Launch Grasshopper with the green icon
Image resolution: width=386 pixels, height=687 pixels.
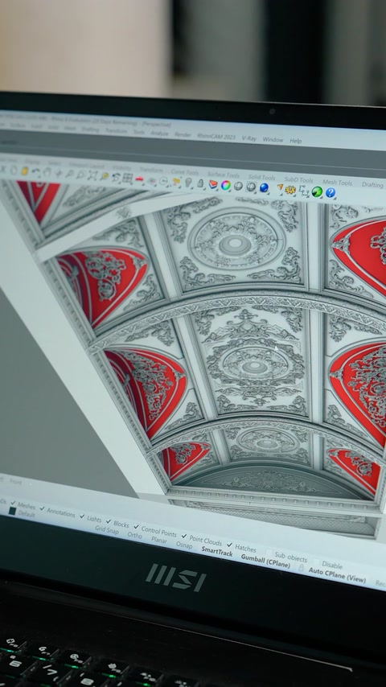pos(317,191)
